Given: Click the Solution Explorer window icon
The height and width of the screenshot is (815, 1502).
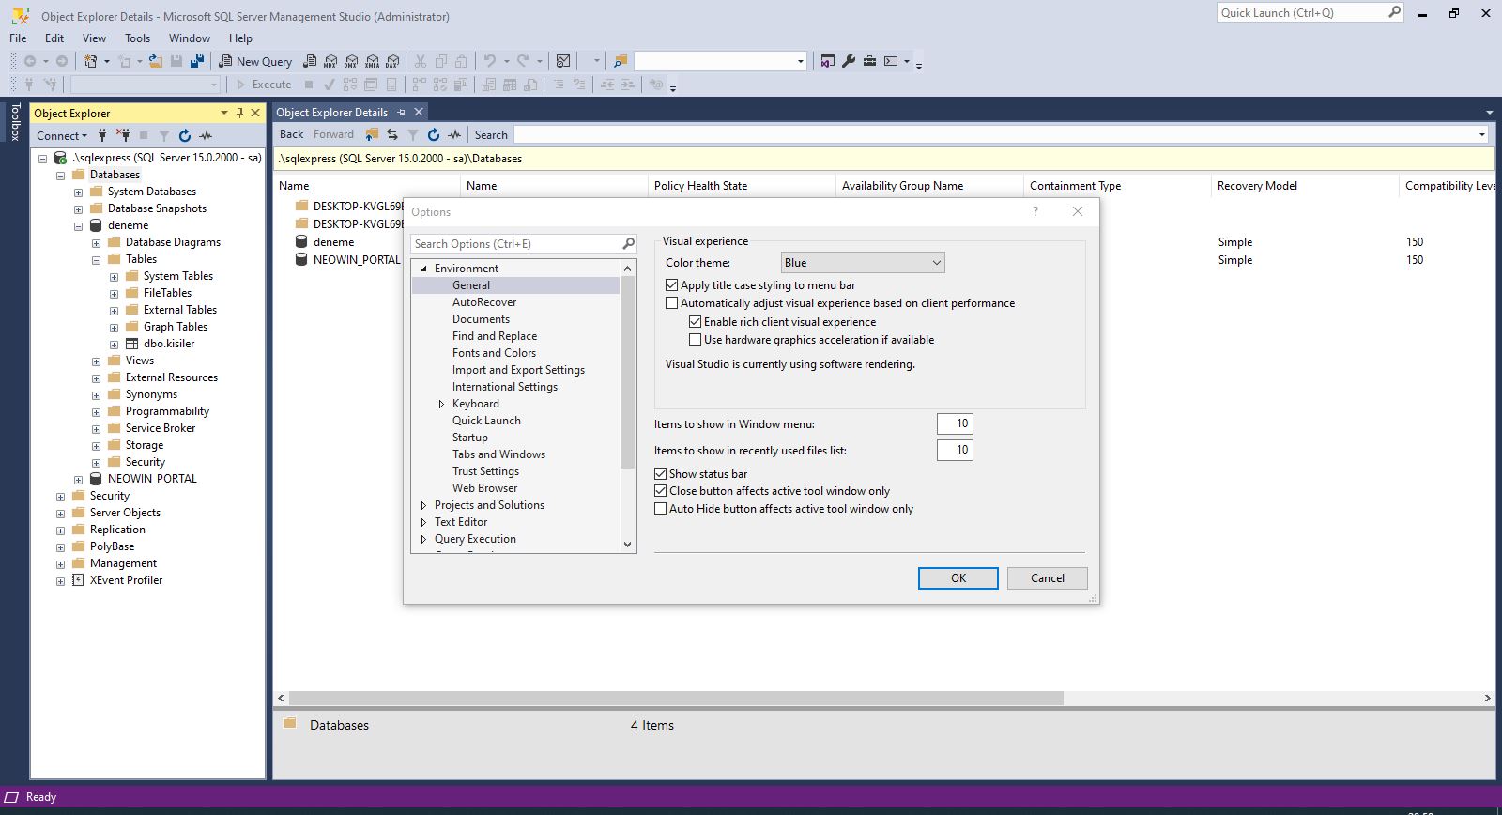Looking at the screenshot, I should point(827,61).
